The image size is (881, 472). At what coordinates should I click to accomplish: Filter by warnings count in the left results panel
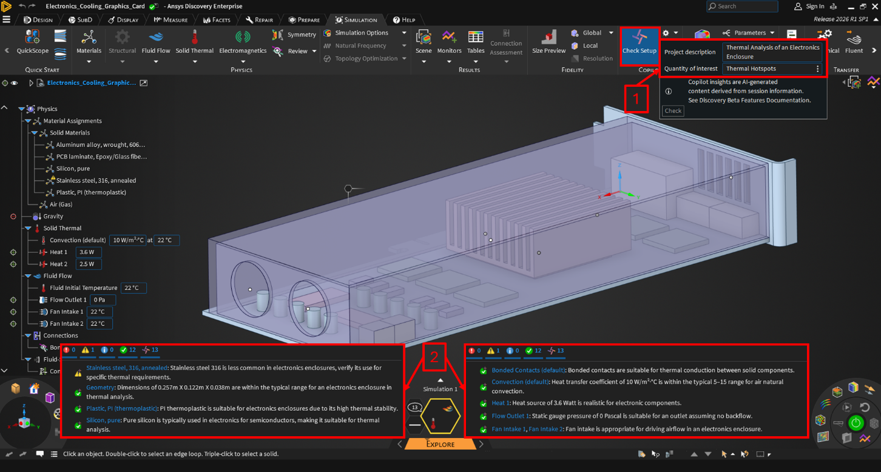(x=89, y=350)
